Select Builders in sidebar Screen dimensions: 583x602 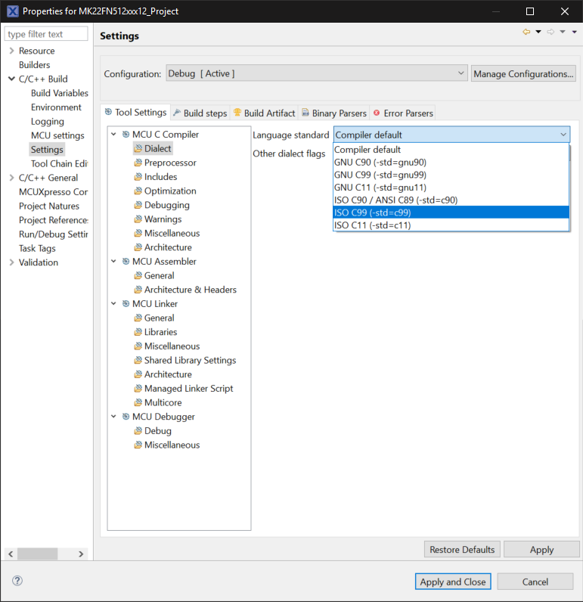(x=35, y=65)
